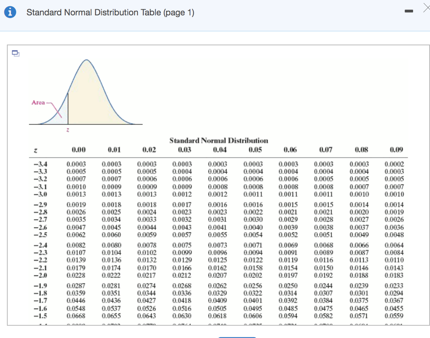
Task: Click value 0.0035 in row −2.7
Action: 76,219
